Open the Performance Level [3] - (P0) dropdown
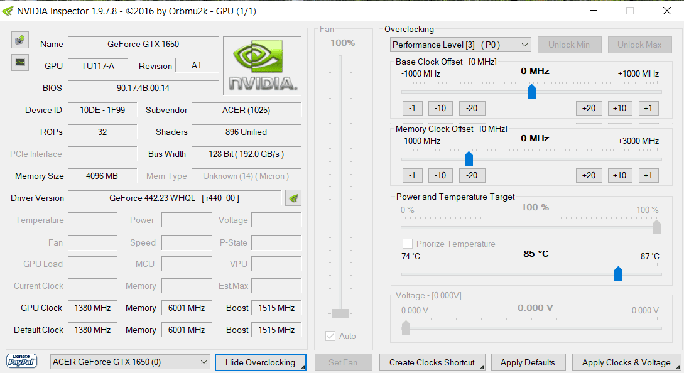The width and height of the screenshot is (684, 373). pyautogui.click(x=460, y=45)
